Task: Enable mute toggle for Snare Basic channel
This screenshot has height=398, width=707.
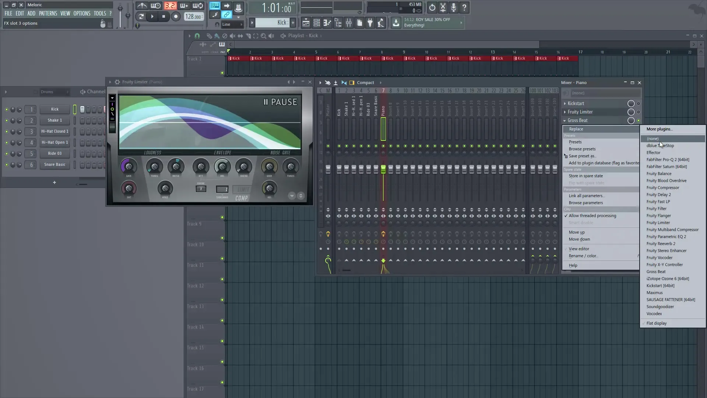Action: pos(6,165)
